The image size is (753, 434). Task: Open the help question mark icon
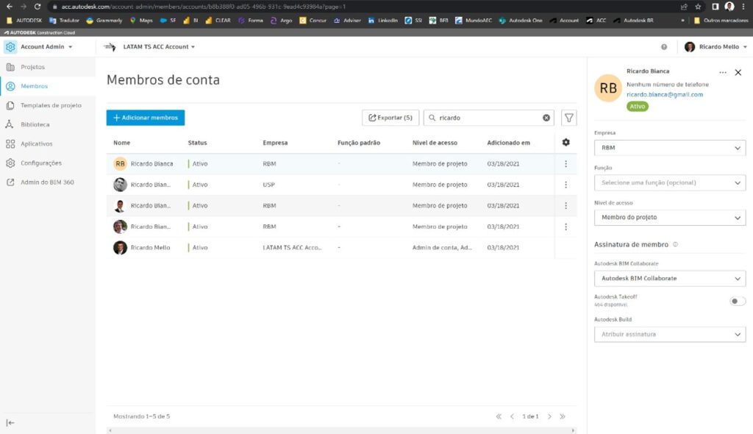pyautogui.click(x=664, y=46)
